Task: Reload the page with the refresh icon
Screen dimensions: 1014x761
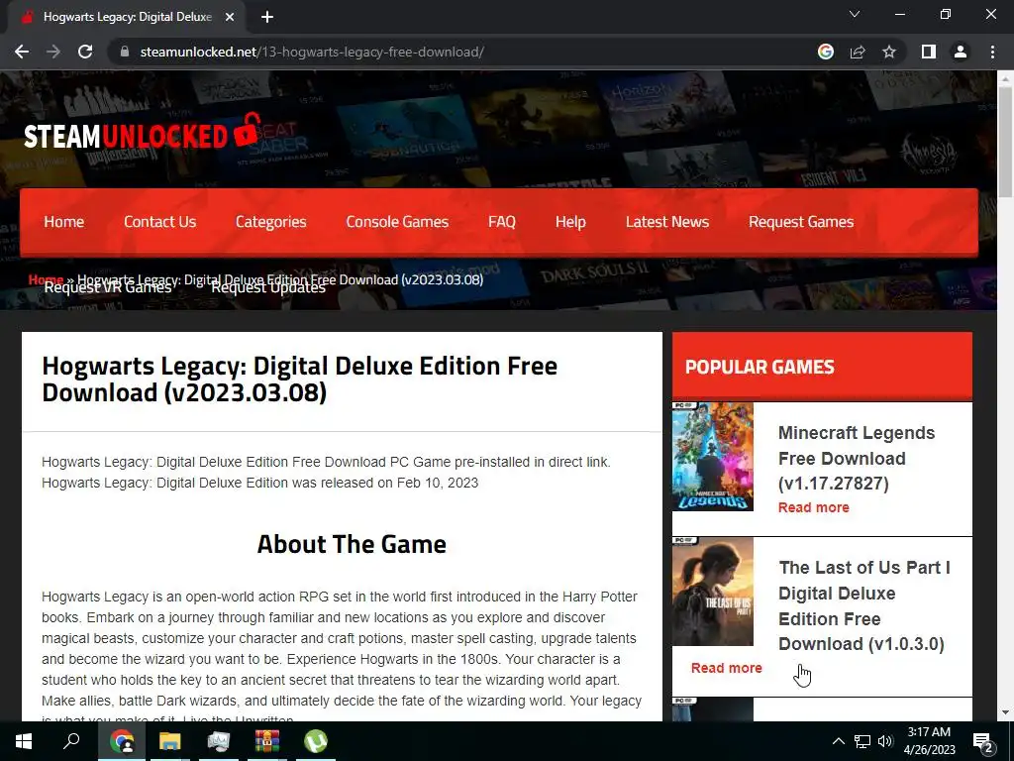Action: [x=85, y=52]
